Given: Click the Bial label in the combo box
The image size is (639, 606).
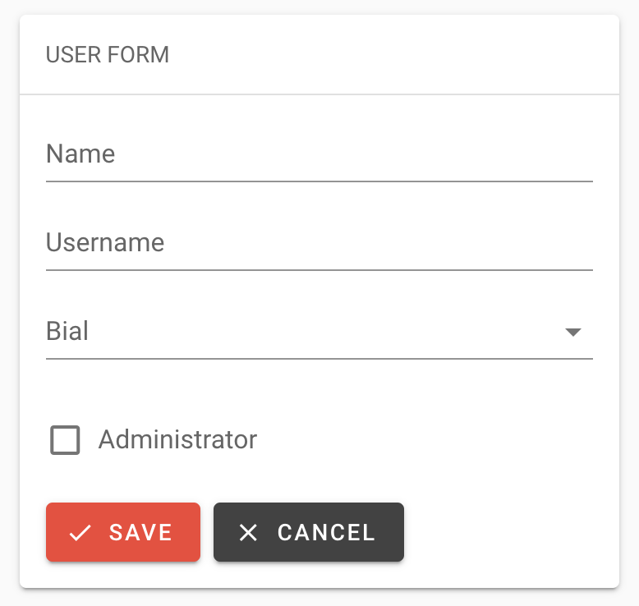Looking at the screenshot, I should (67, 333).
